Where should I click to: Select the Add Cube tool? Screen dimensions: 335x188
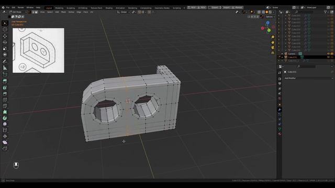pos(5,74)
